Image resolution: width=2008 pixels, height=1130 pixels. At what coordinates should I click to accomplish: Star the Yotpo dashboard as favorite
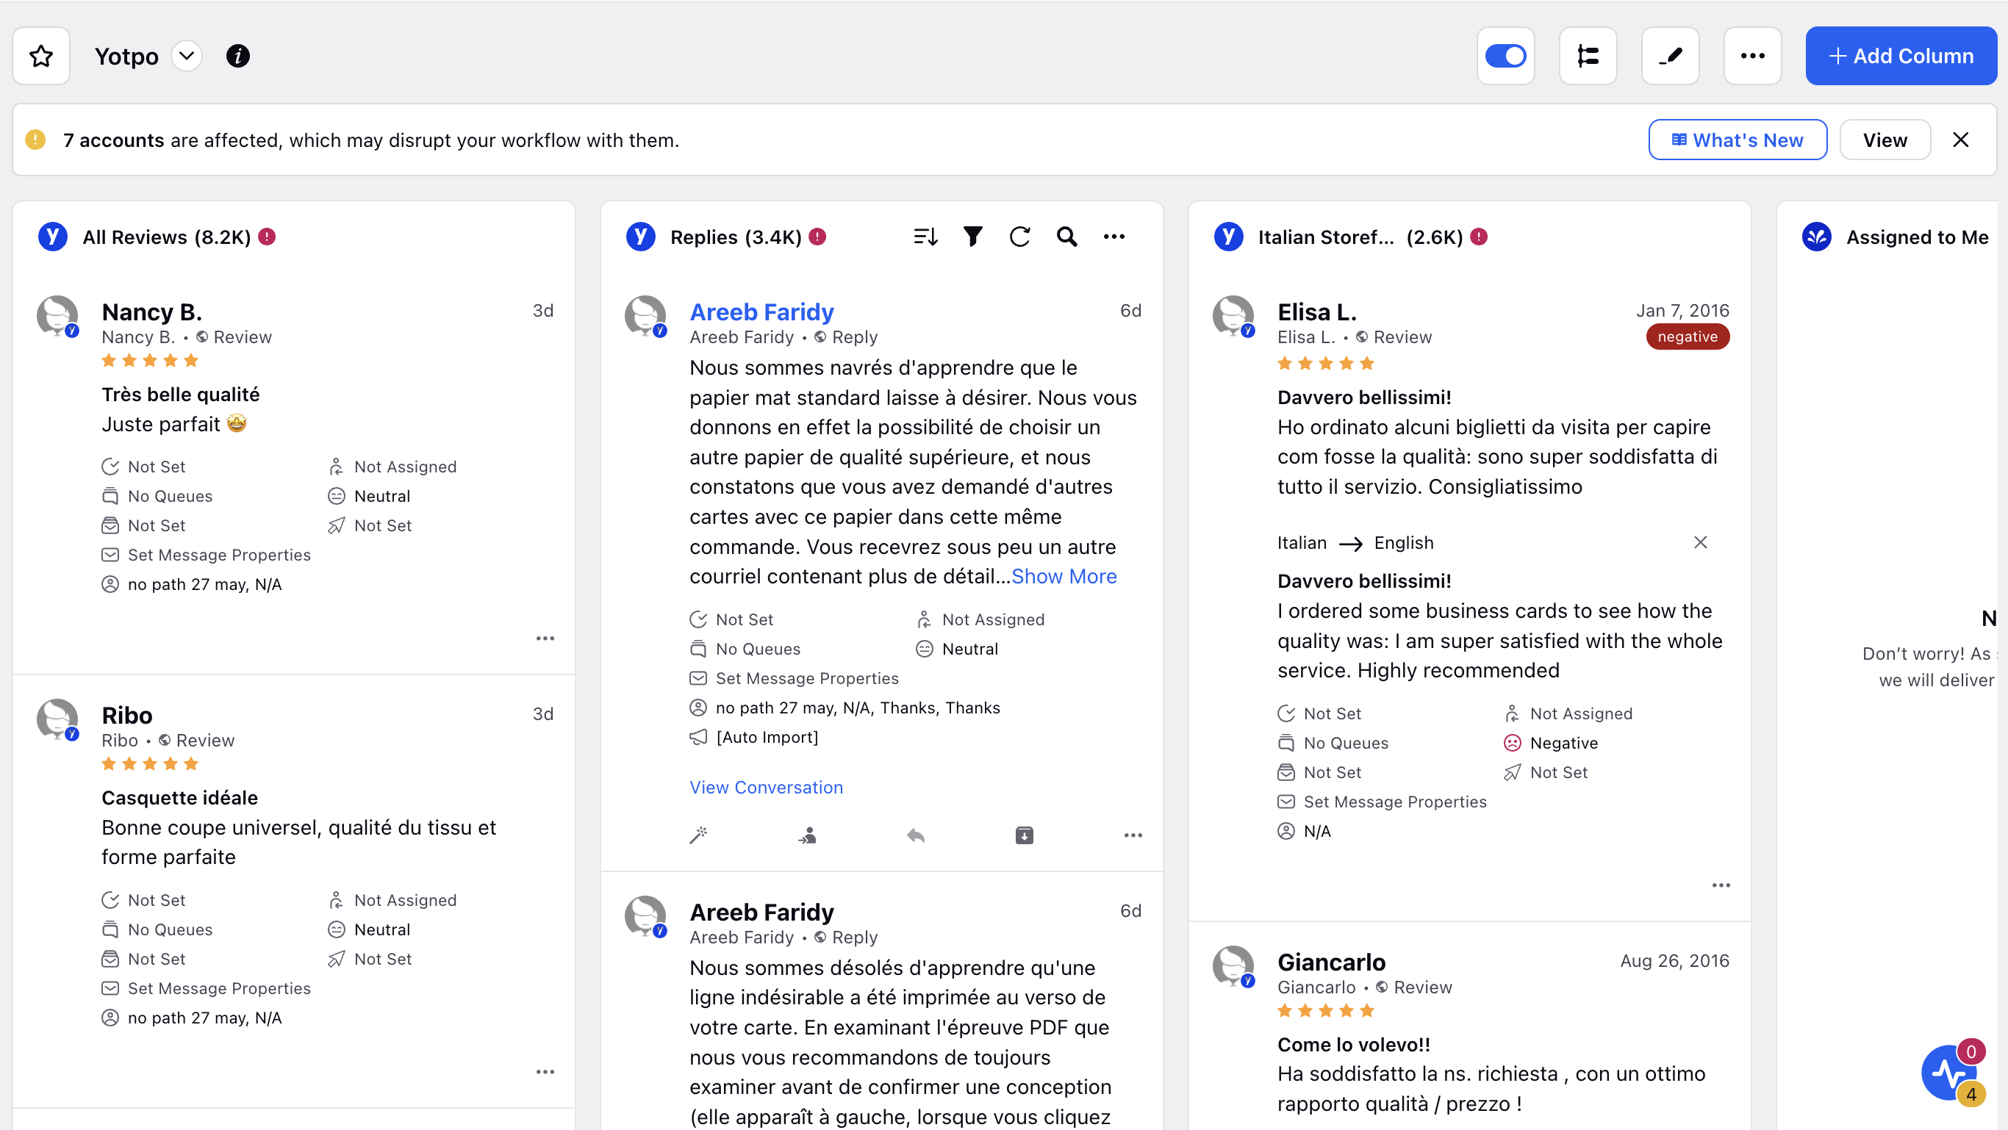click(41, 56)
